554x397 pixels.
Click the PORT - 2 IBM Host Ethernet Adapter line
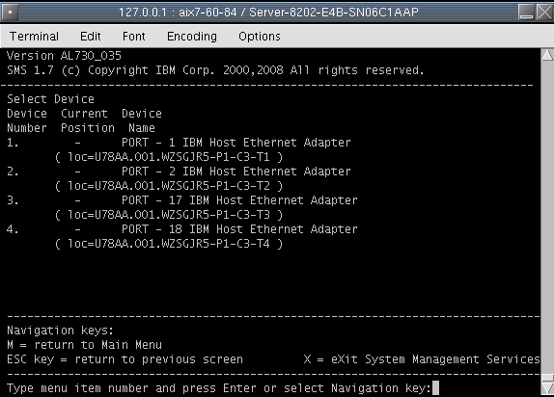point(236,172)
